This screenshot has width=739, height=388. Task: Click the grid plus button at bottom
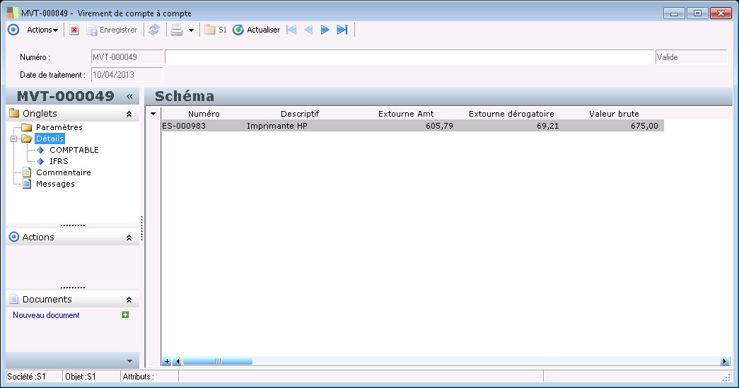click(167, 361)
